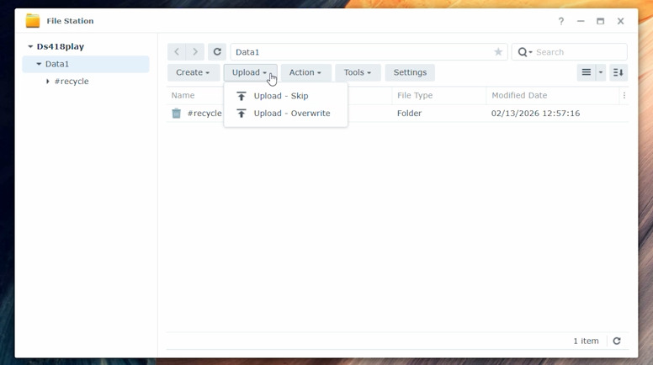Close the File Station window
The height and width of the screenshot is (365, 653).
620,21
